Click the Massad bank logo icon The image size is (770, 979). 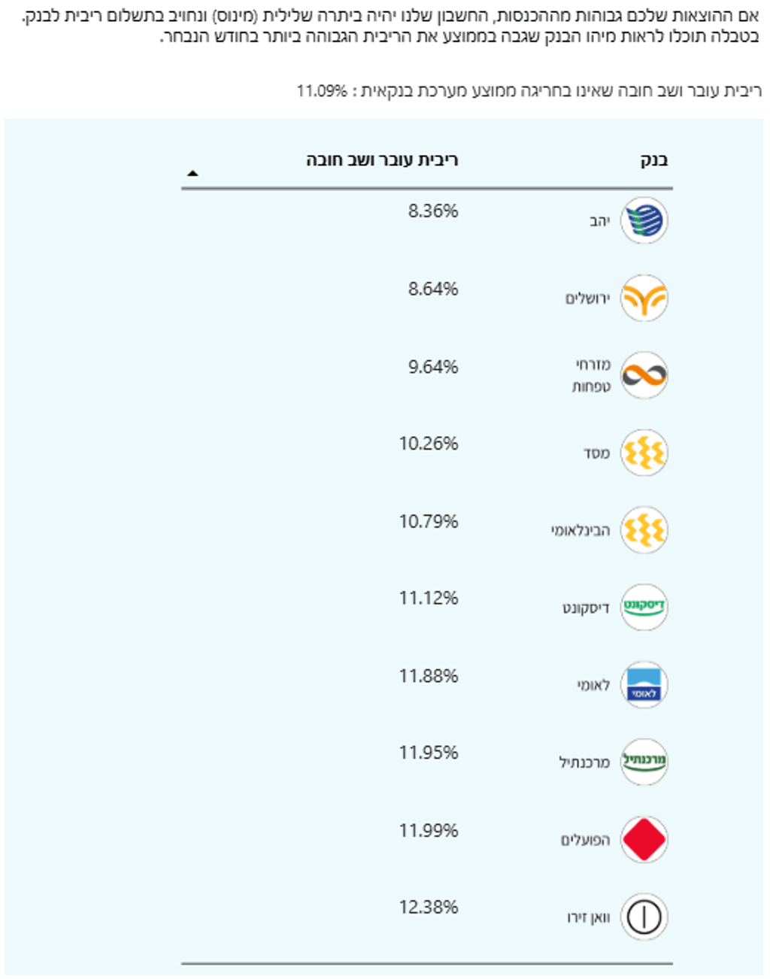644,453
